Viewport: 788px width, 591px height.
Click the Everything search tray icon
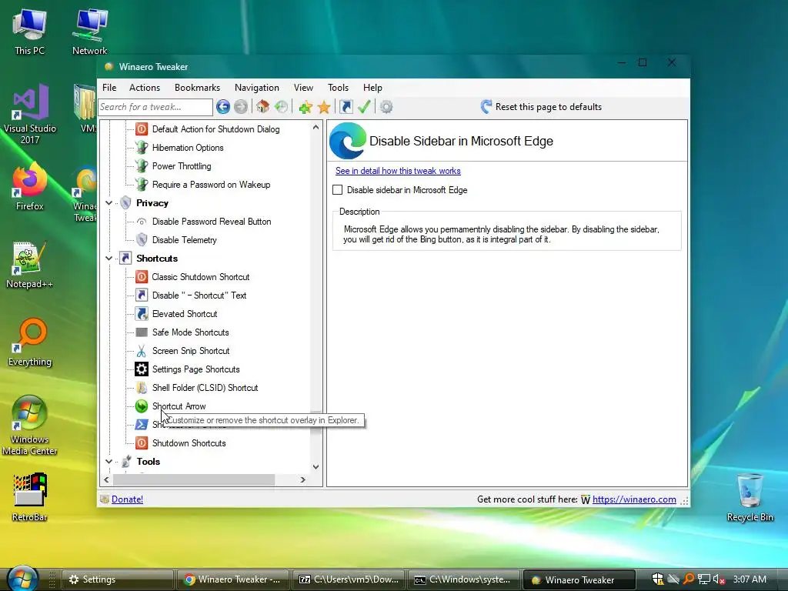[689, 579]
